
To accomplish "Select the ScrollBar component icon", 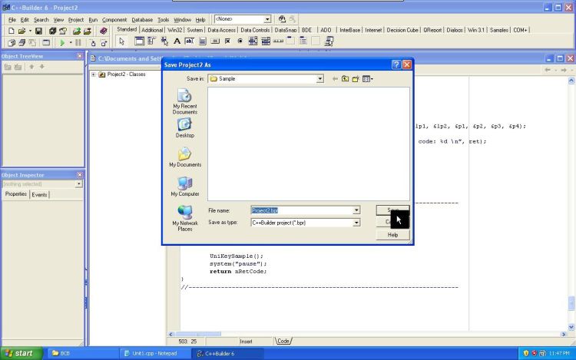I will click(x=278, y=41).
